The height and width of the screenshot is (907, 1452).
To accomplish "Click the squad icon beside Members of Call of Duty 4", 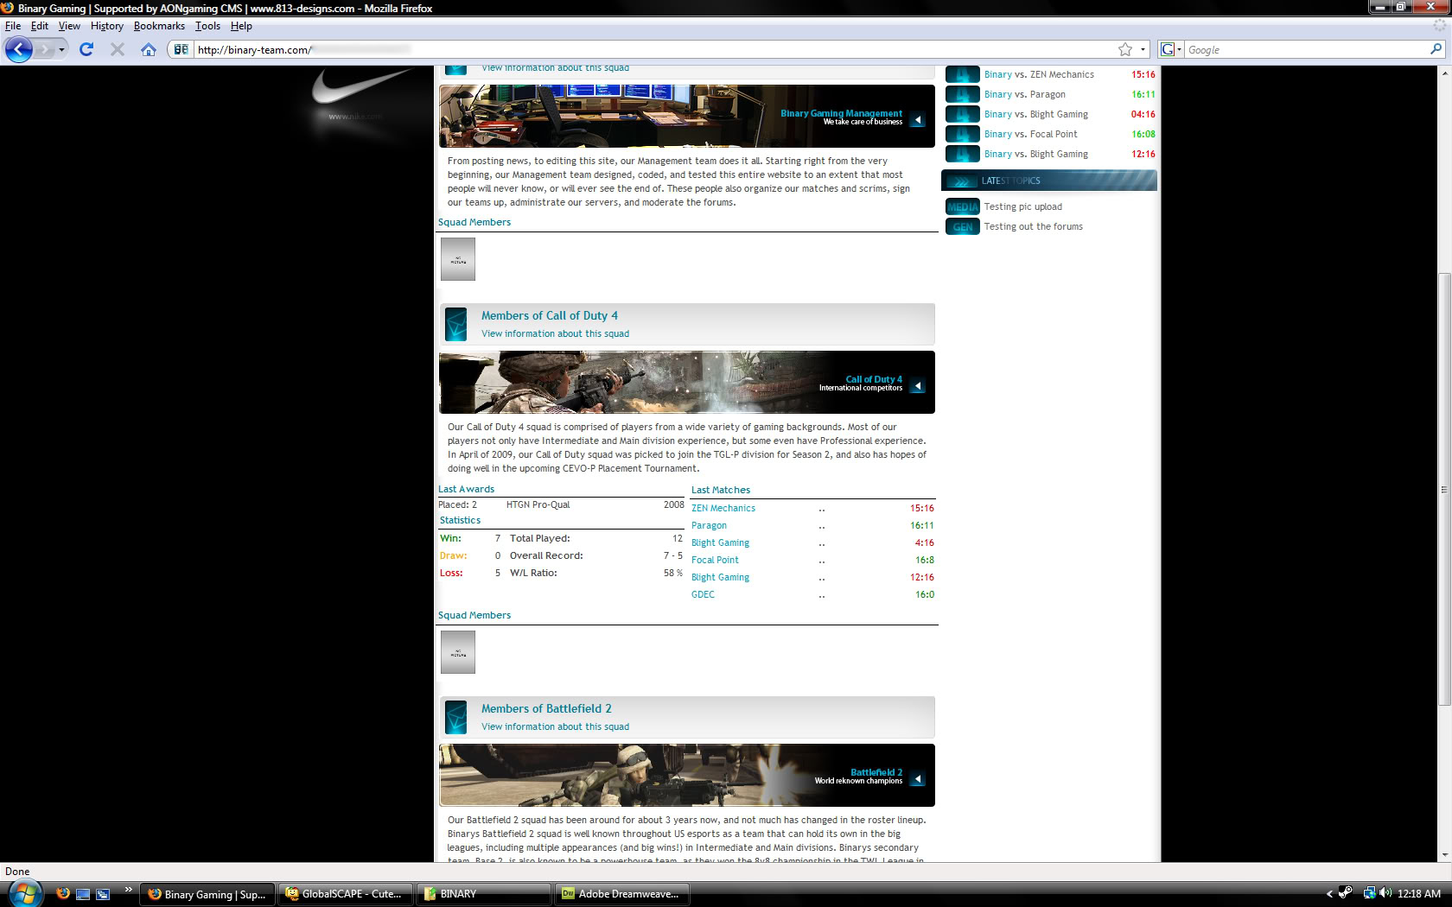I will tap(456, 324).
